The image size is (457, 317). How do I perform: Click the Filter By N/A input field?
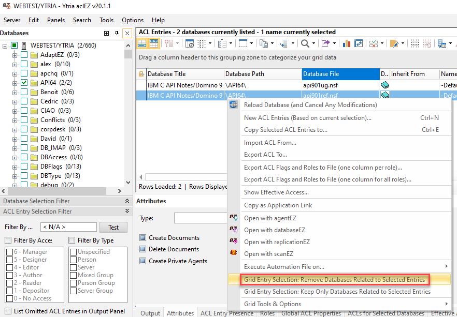(x=68, y=228)
